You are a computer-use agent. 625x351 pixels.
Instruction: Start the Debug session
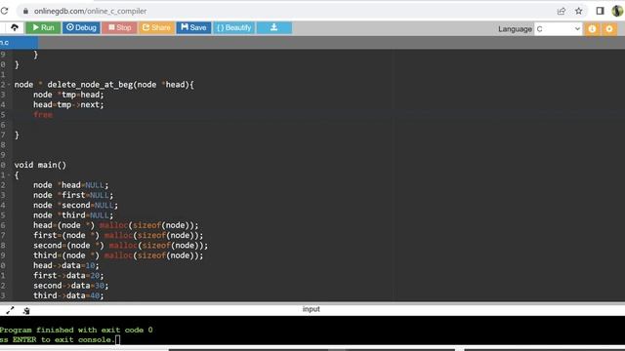point(81,27)
